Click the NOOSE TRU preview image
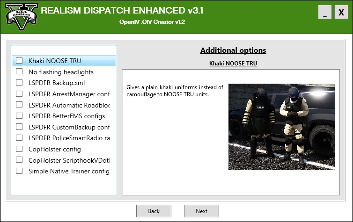The width and height of the screenshot is (353, 222). pyautogui.click(x=282, y=127)
